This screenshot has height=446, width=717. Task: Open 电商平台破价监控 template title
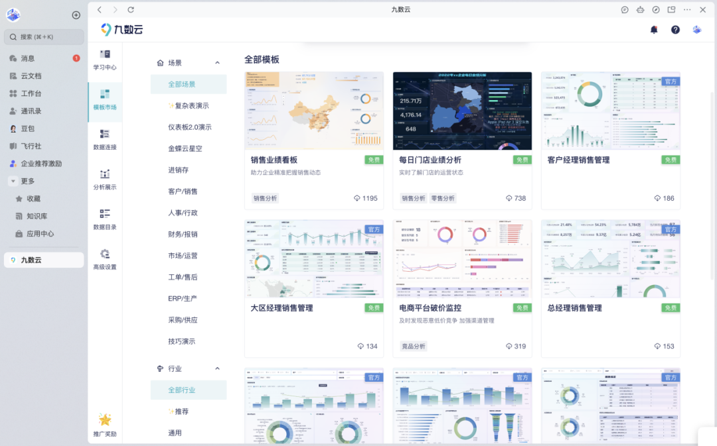click(430, 308)
